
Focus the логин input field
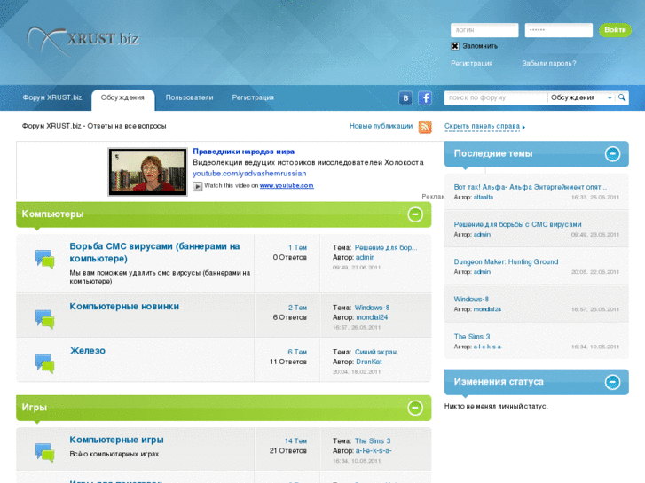[x=484, y=30]
